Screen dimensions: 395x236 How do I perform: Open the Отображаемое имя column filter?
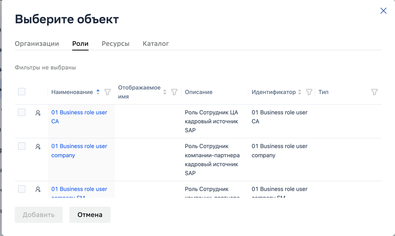[174, 92]
